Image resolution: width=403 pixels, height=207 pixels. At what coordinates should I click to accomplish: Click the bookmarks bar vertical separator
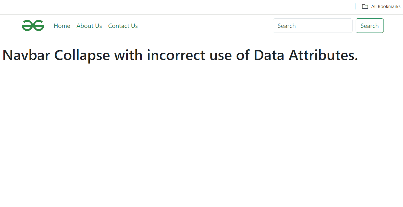pos(355,6)
